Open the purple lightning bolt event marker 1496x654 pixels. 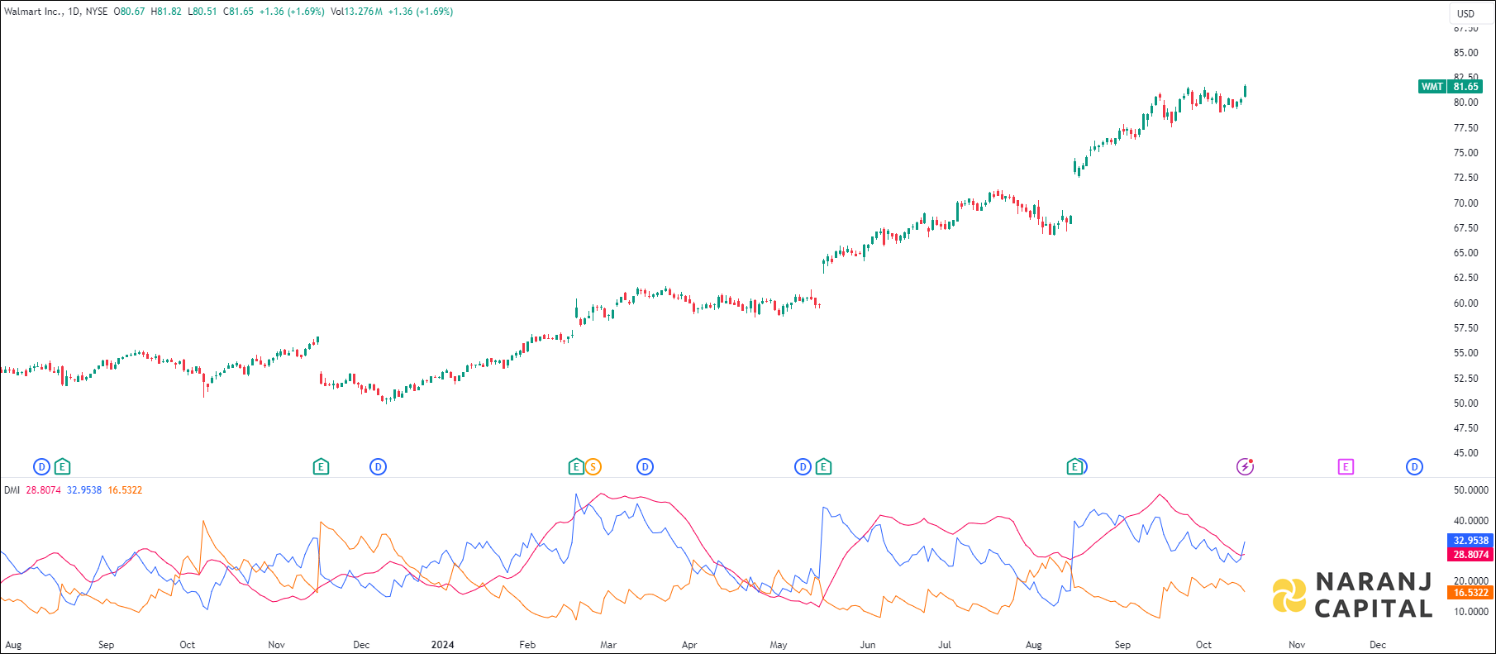(x=1245, y=467)
